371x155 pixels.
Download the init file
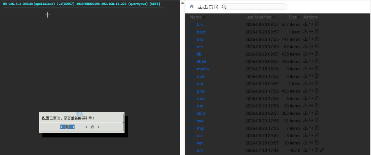point(305,150)
